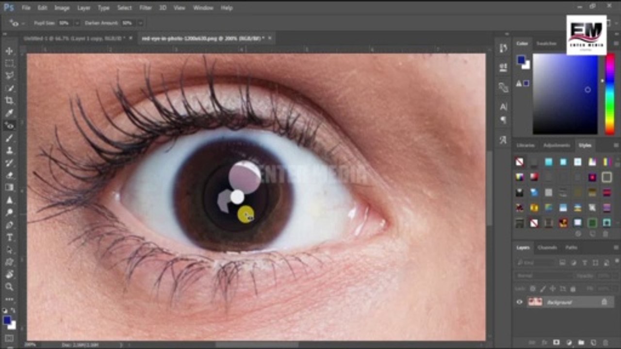
Task: Select the Brush tool
Action: coord(9,138)
